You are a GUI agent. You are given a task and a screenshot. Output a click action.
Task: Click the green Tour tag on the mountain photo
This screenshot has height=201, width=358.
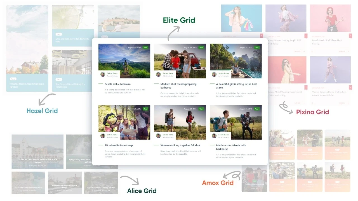click(145, 47)
